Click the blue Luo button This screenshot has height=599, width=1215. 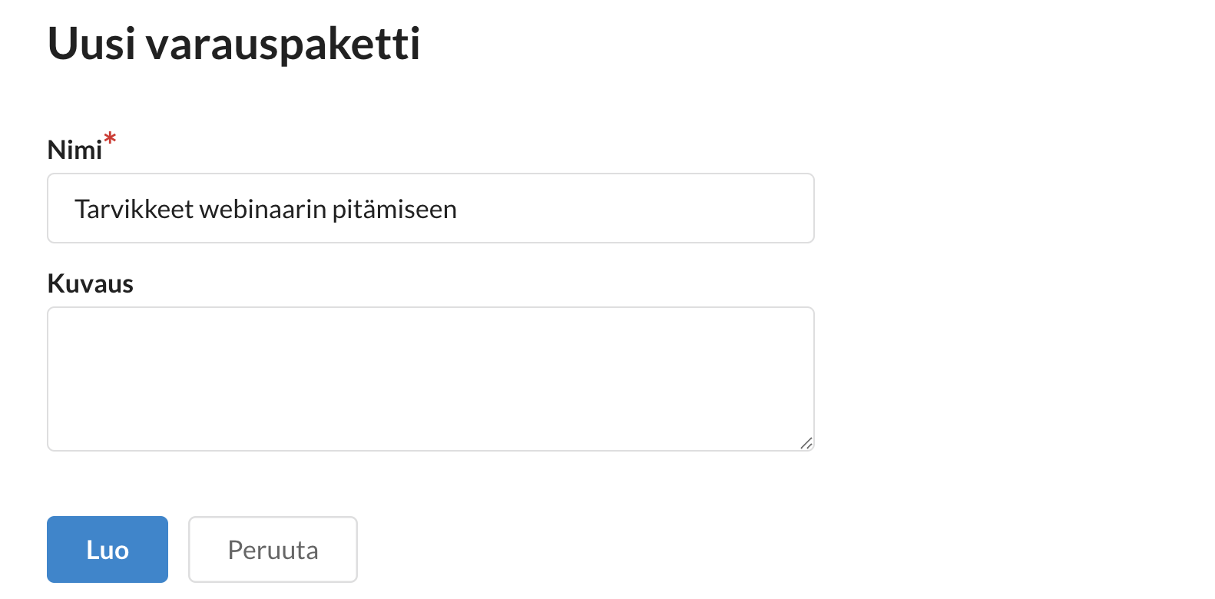click(108, 549)
